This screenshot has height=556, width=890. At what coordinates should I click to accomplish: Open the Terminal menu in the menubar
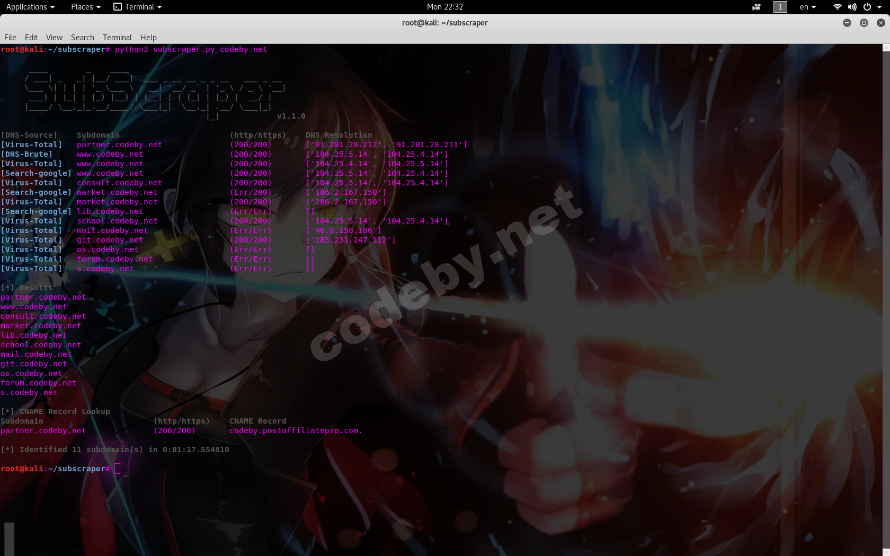[x=117, y=37]
